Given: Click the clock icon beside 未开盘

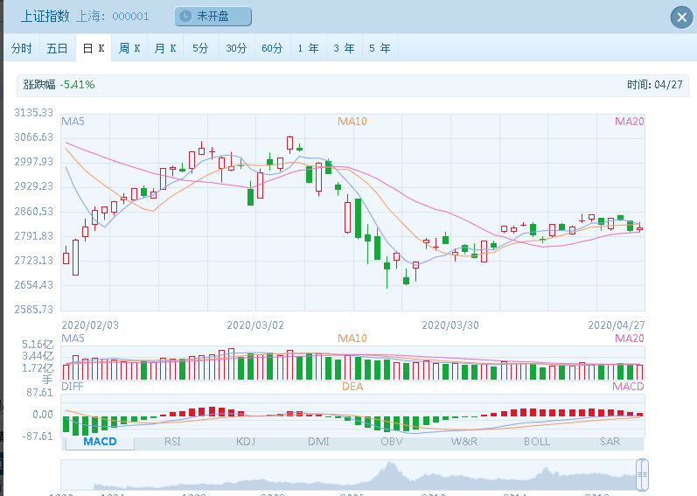Looking at the screenshot, I should pos(186,17).
